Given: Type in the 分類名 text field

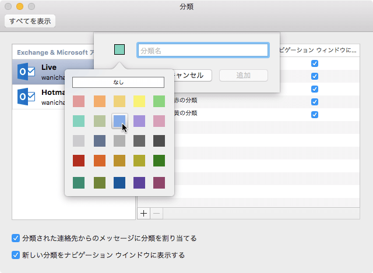Looking at the screenshot, I should point(202,51).
